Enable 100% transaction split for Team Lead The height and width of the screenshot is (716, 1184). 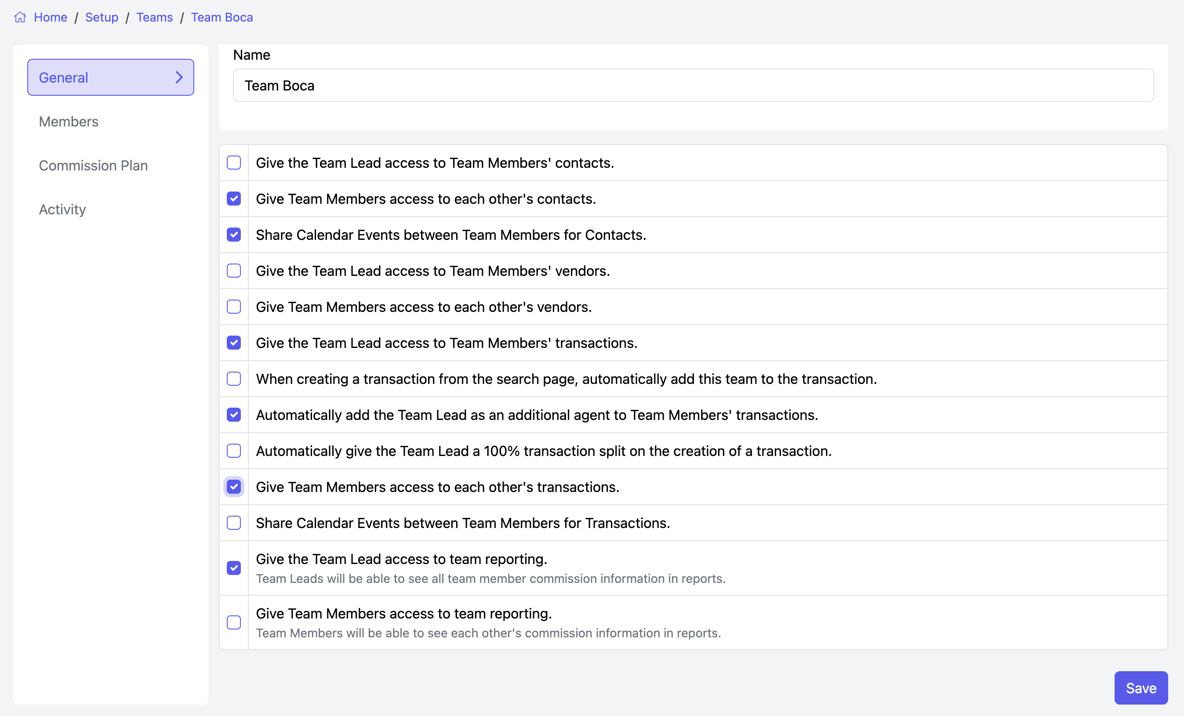click(x=233, y=451)
